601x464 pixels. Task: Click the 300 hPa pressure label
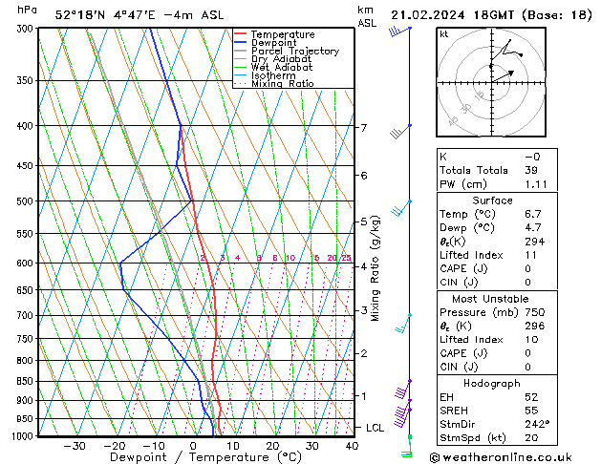[x=27, y=29]
